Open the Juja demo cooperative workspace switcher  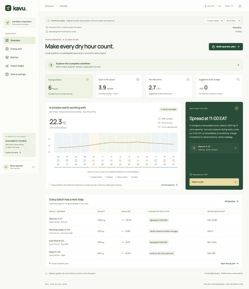(19, 23)
